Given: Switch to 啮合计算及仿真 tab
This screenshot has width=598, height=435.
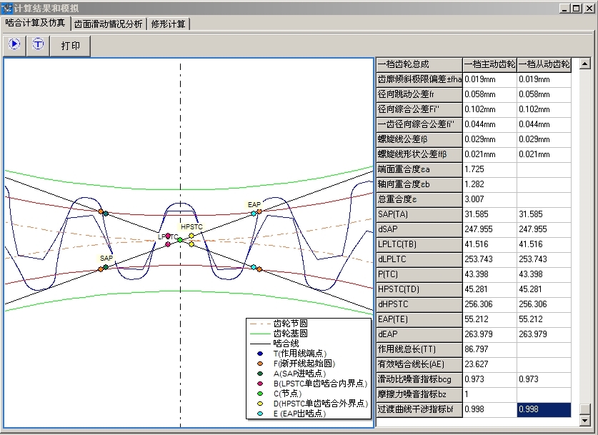Looking at the screenshot, I should [x=36, y=23].
